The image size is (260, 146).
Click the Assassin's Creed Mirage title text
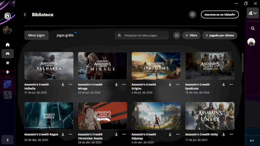[90, 86]
